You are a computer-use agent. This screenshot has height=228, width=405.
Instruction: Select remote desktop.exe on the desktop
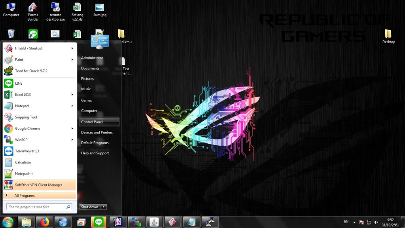pyautogui.click(x=55, y=12)
